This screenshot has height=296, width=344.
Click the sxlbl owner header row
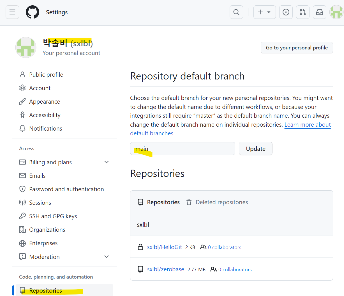232,224
